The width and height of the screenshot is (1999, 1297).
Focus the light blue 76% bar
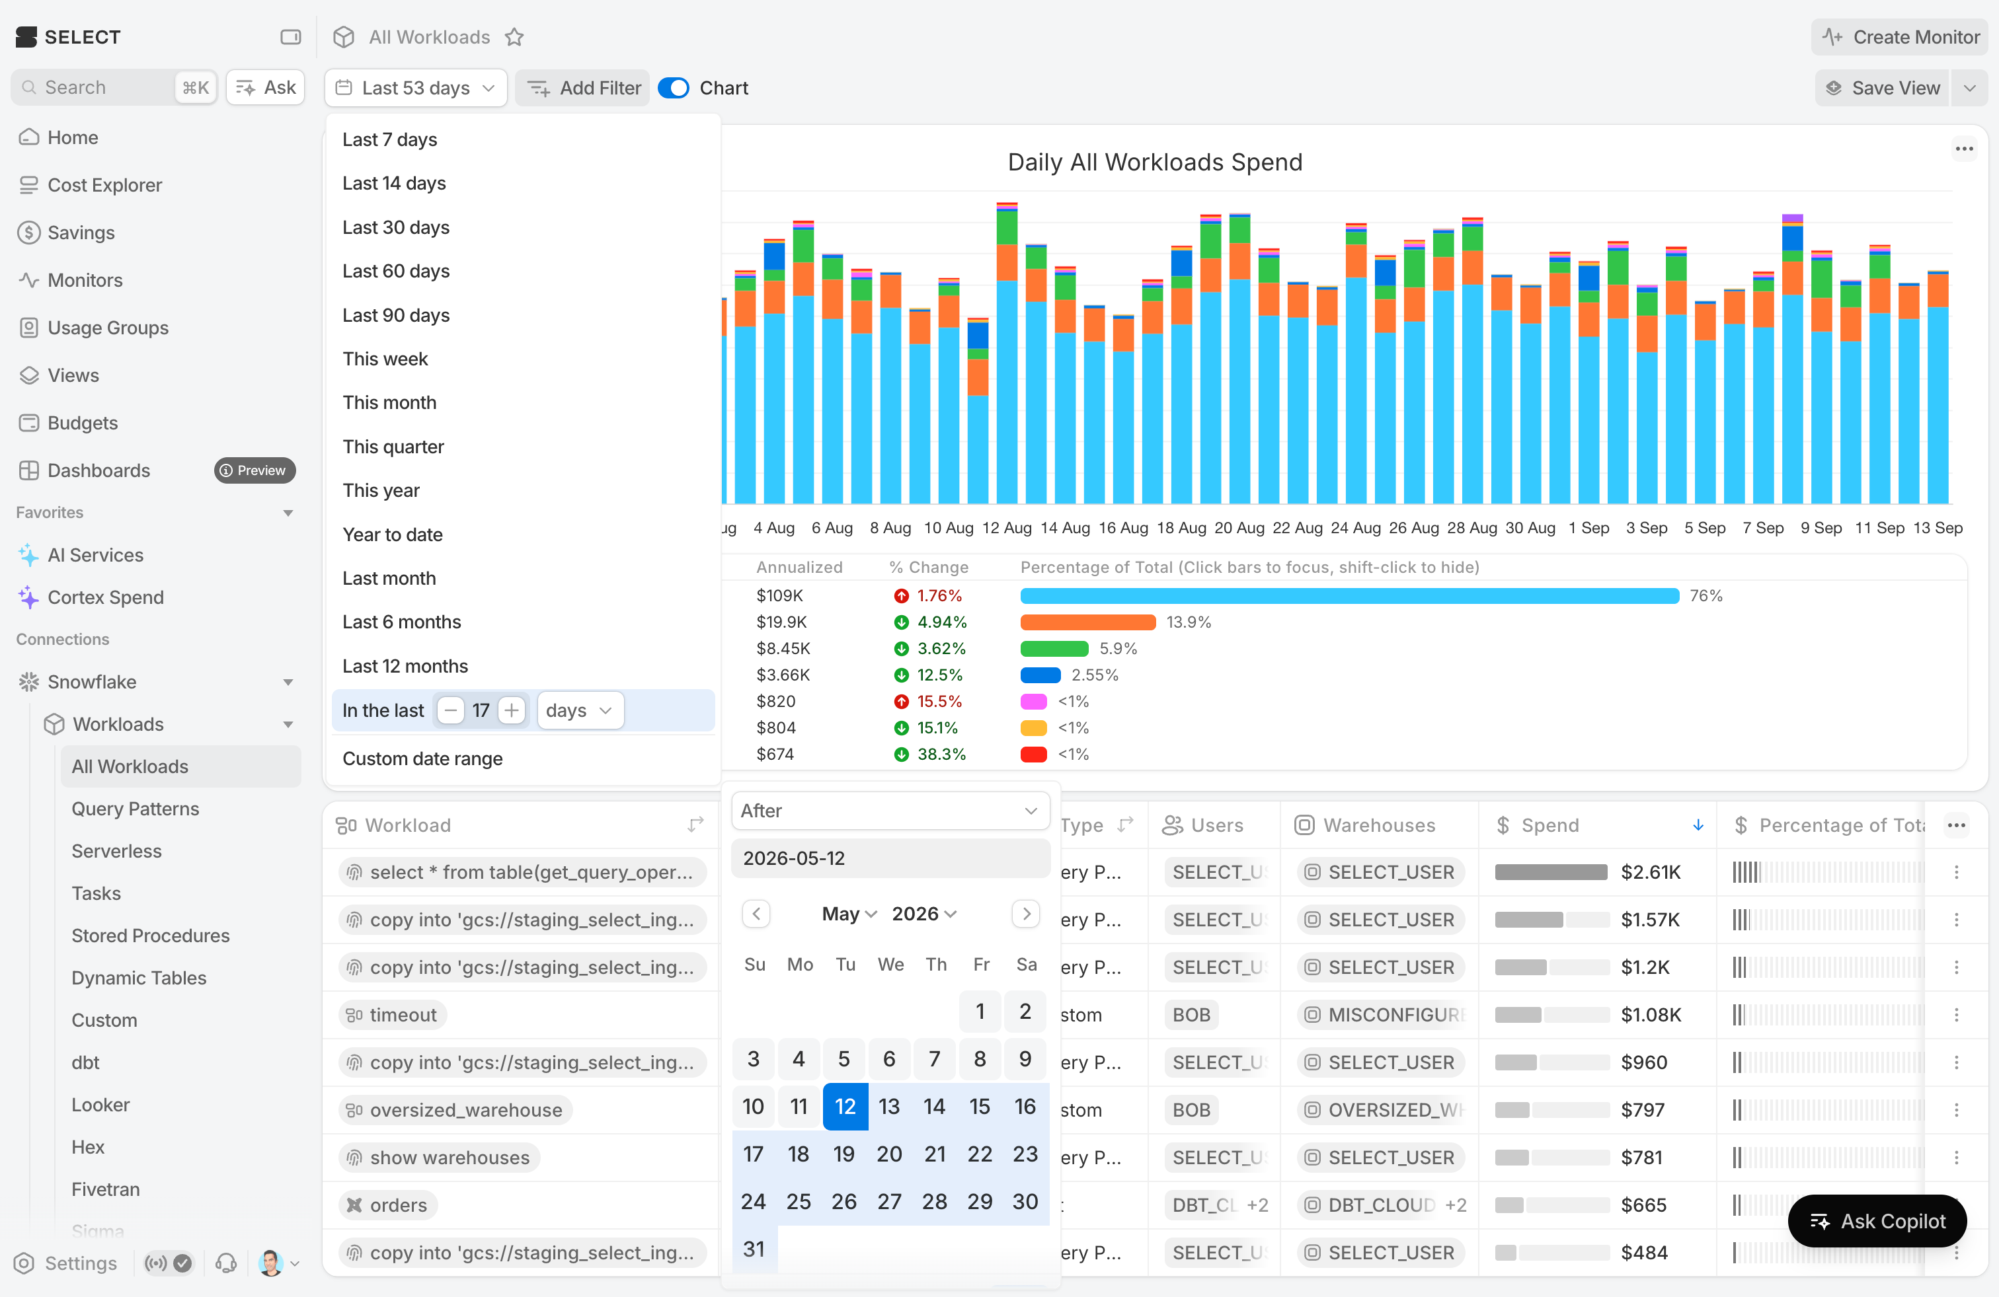(x=1349, y=595)
